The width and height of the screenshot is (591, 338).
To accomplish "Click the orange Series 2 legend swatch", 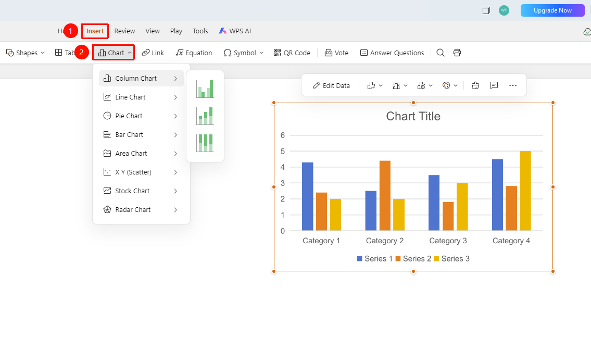I will 398,259.
